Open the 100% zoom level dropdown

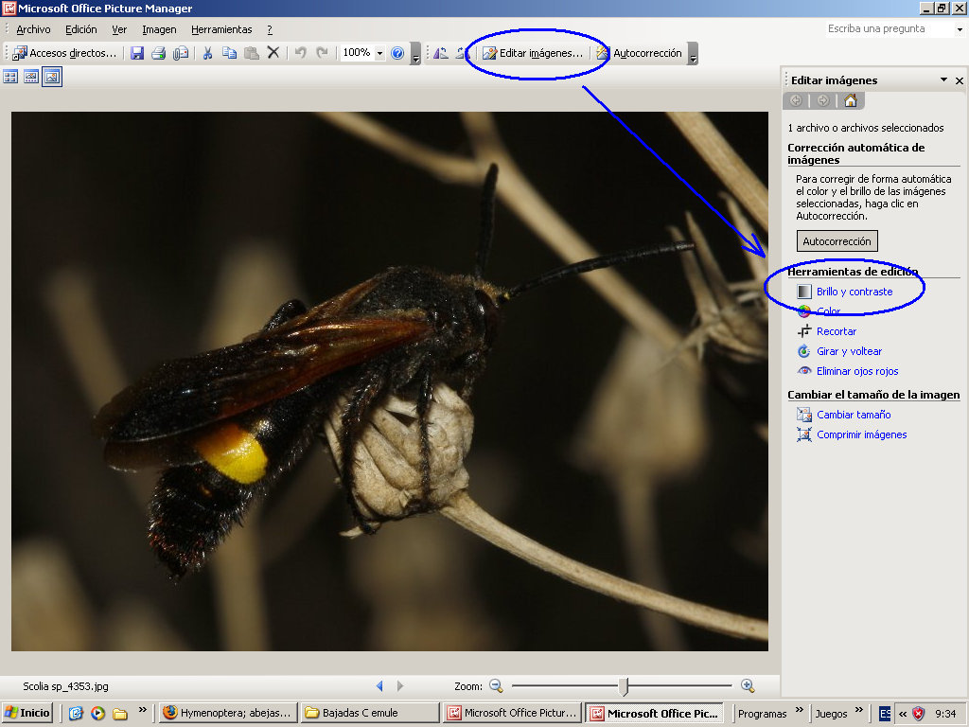pos(380,53)
